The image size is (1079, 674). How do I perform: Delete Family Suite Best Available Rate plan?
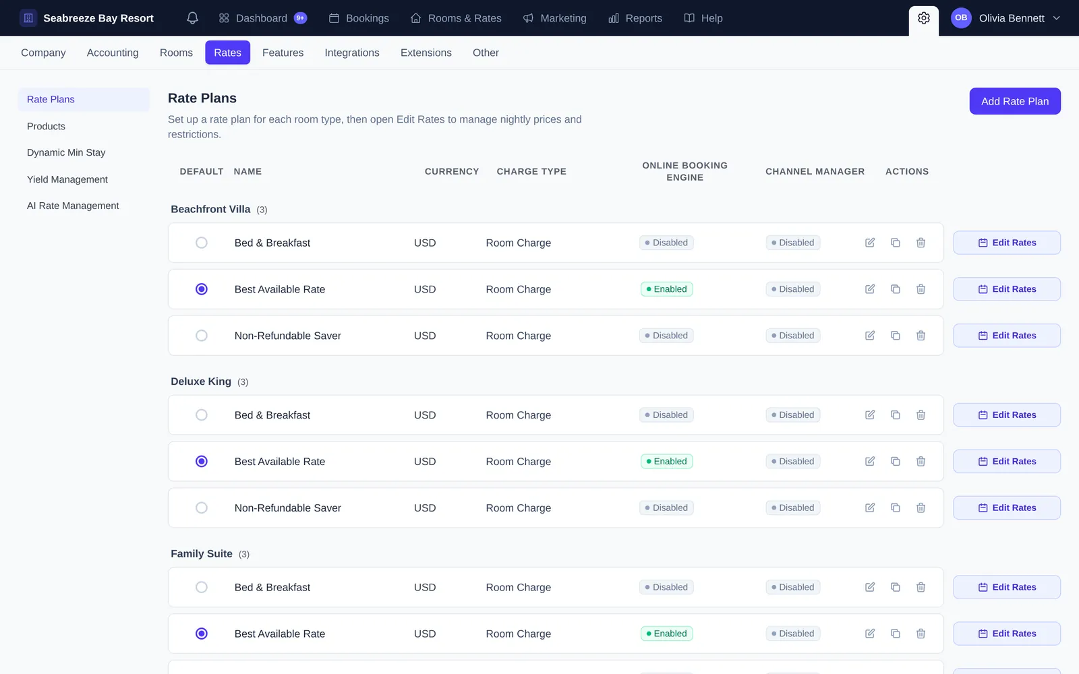(921, 634)
